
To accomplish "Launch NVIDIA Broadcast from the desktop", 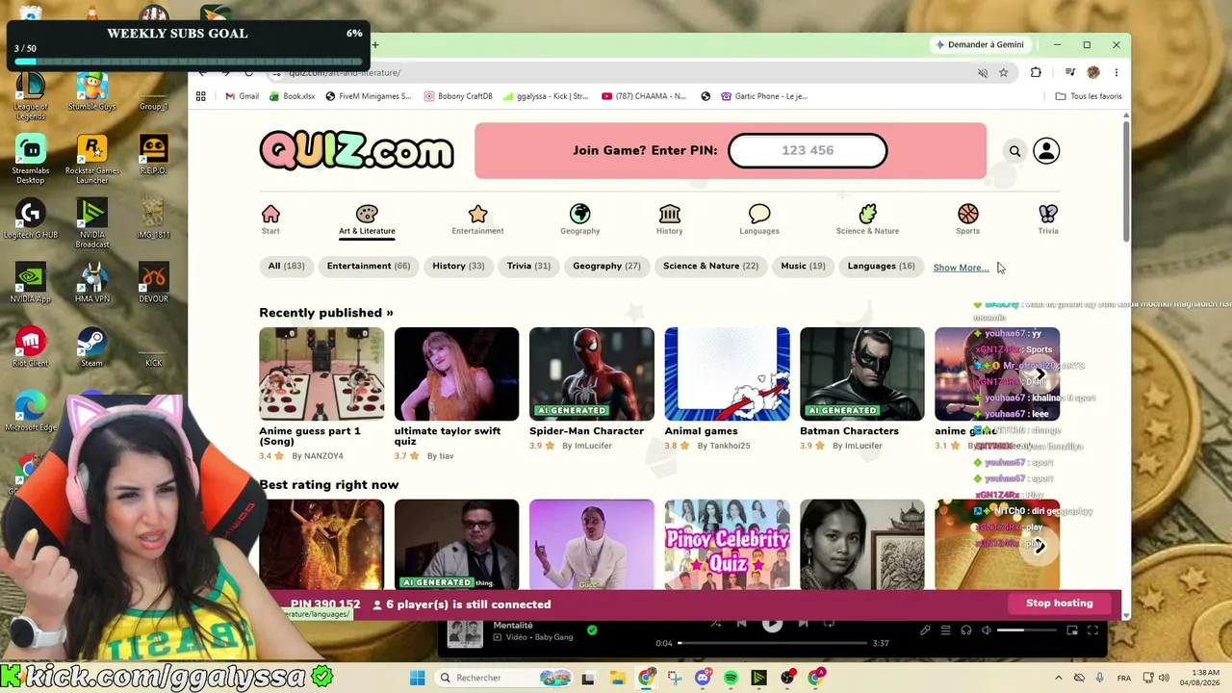I will [91, 223].
